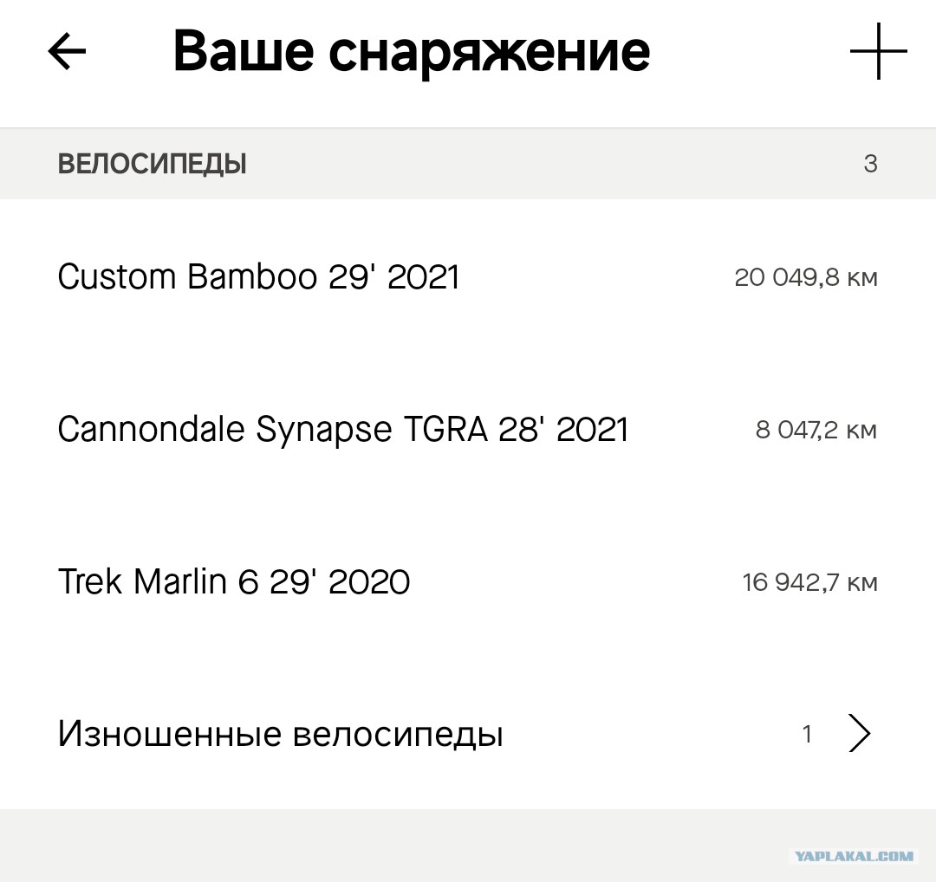Tap the retired bikes count 1
Viewport: 936px width, 882px height.
pyautogui.click(x=807, y=734)
